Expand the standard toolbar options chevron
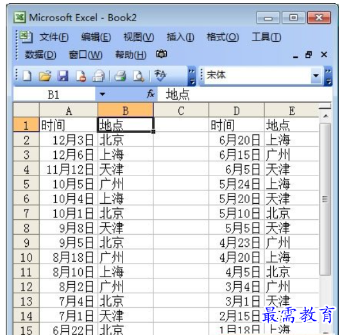This screenshot has width=340, height=335. (x=191, y=77)
